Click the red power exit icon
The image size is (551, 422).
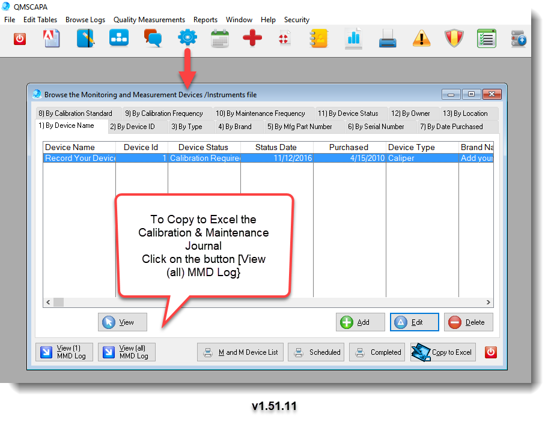point(19,38)
